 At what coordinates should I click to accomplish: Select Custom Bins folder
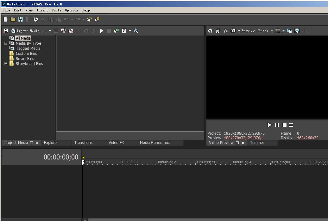26,53
